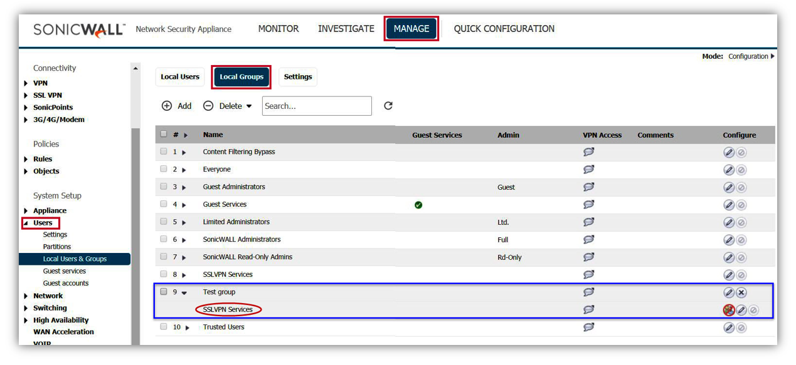Delete the Test group
Viewport: 796px width, 365px height.
741,292
